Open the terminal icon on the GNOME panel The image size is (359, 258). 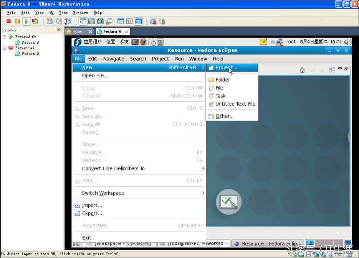[135, 42]
